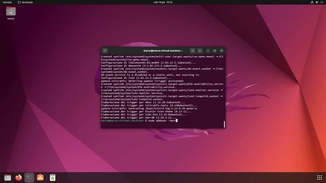
Task: Open the terminal hamburger menu
Action: (x=200, y=51)
